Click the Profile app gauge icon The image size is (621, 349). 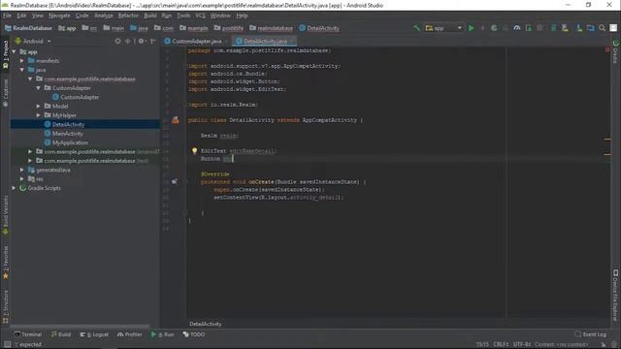pyautogui.click(x=517, y=28)
